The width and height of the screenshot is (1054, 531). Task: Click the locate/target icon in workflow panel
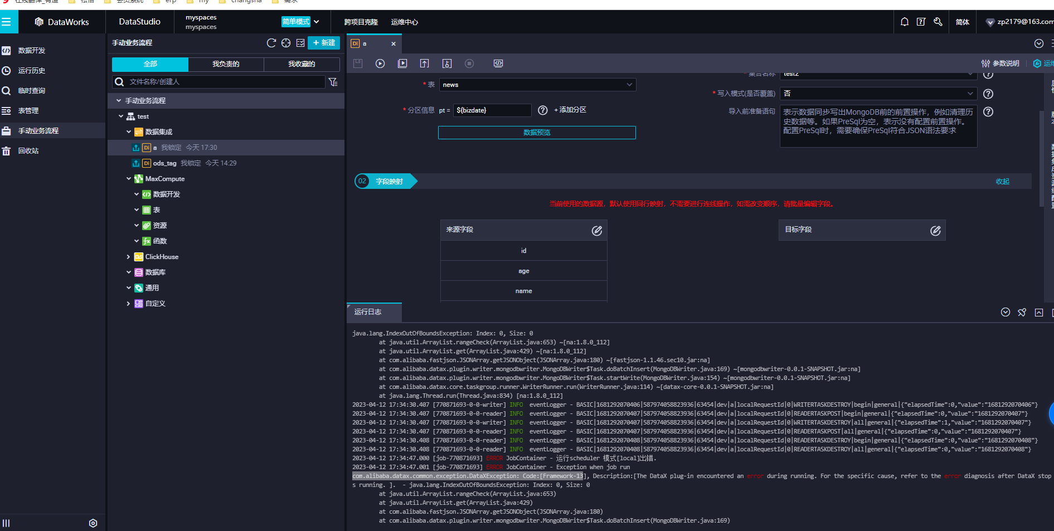286,43
